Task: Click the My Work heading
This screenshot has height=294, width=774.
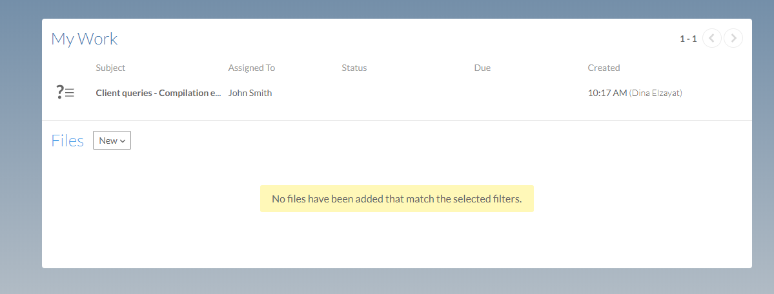Action: (x=84, y=39)
